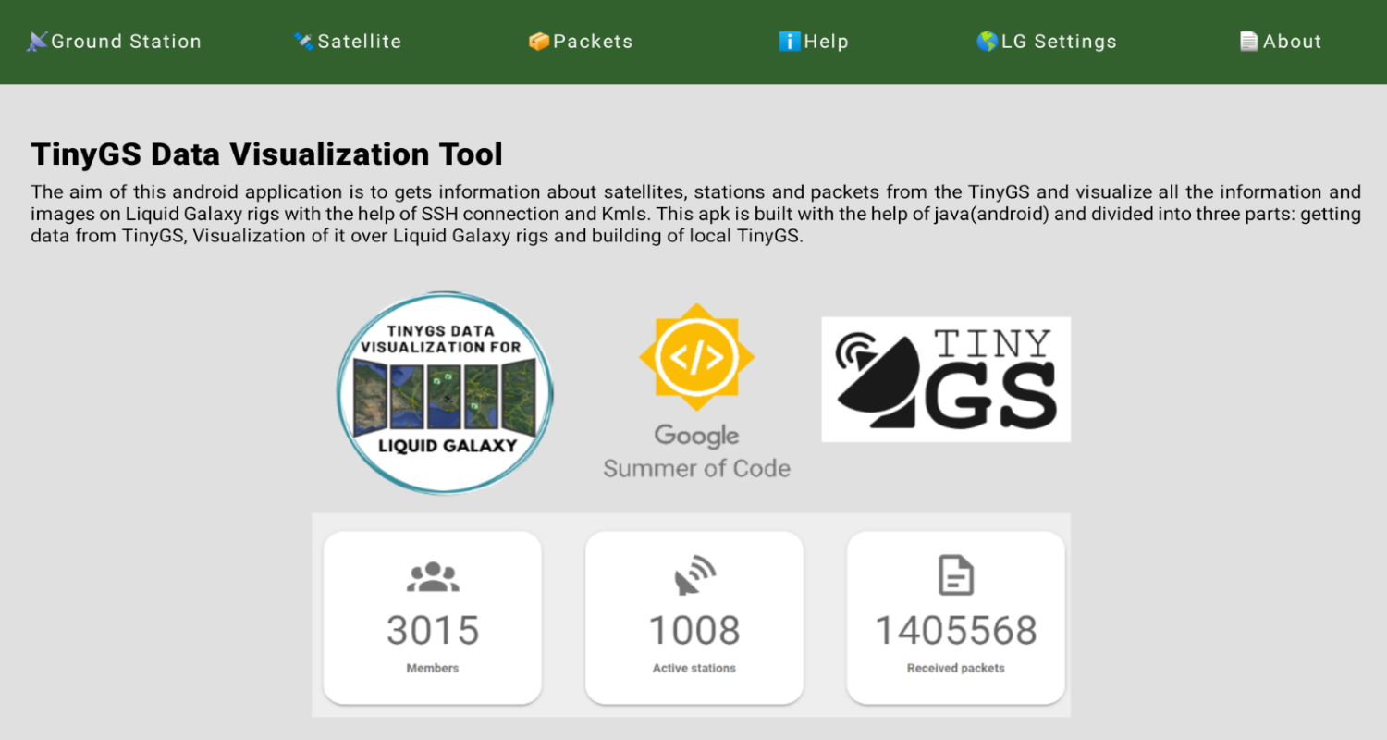
Task: Click the antenna dish icon above 1008
Action: [x=694, y=575]
